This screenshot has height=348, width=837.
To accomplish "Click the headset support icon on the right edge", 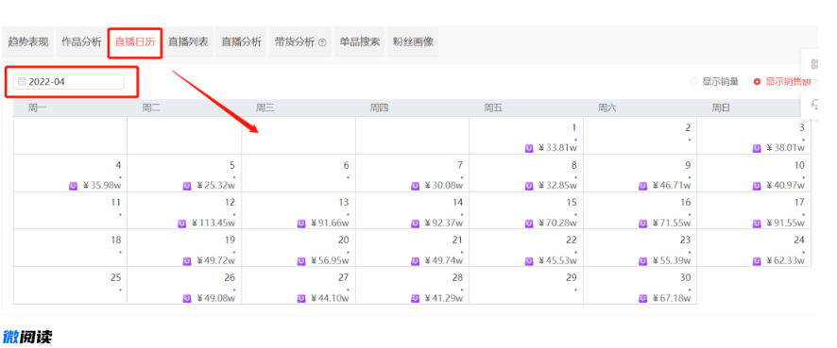I will pos(814,104).
